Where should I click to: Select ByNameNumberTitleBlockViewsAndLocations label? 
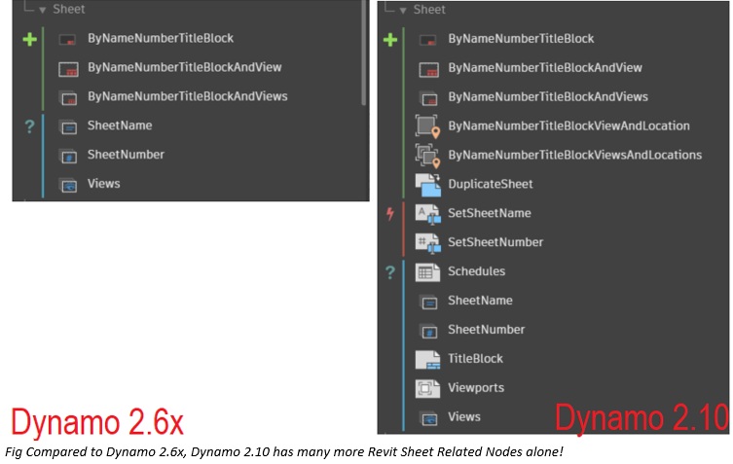(x=575, y=155)
